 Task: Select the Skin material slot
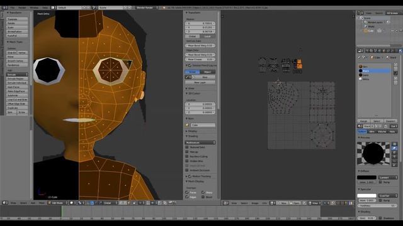click(374, 67)
